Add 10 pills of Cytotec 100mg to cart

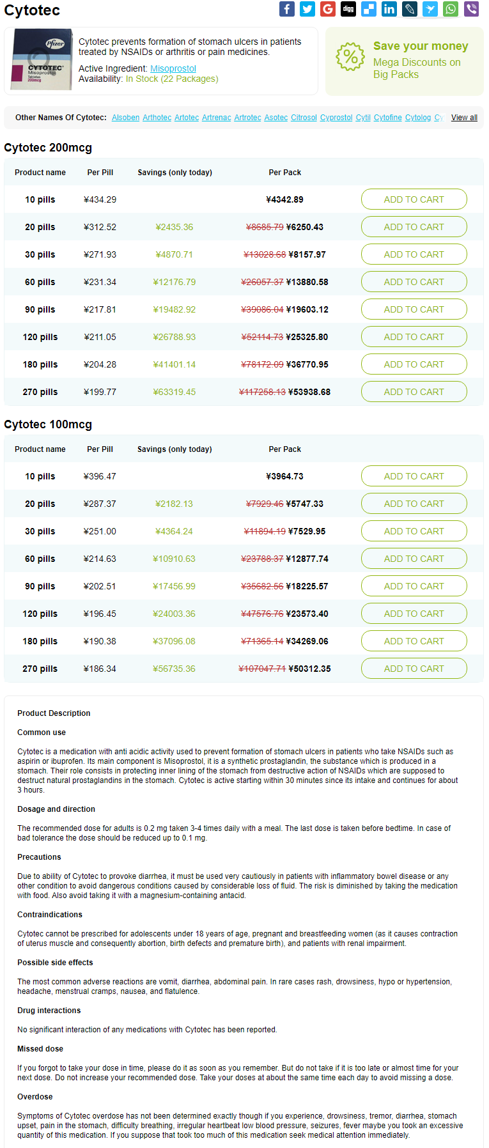[x=414, y=476]
